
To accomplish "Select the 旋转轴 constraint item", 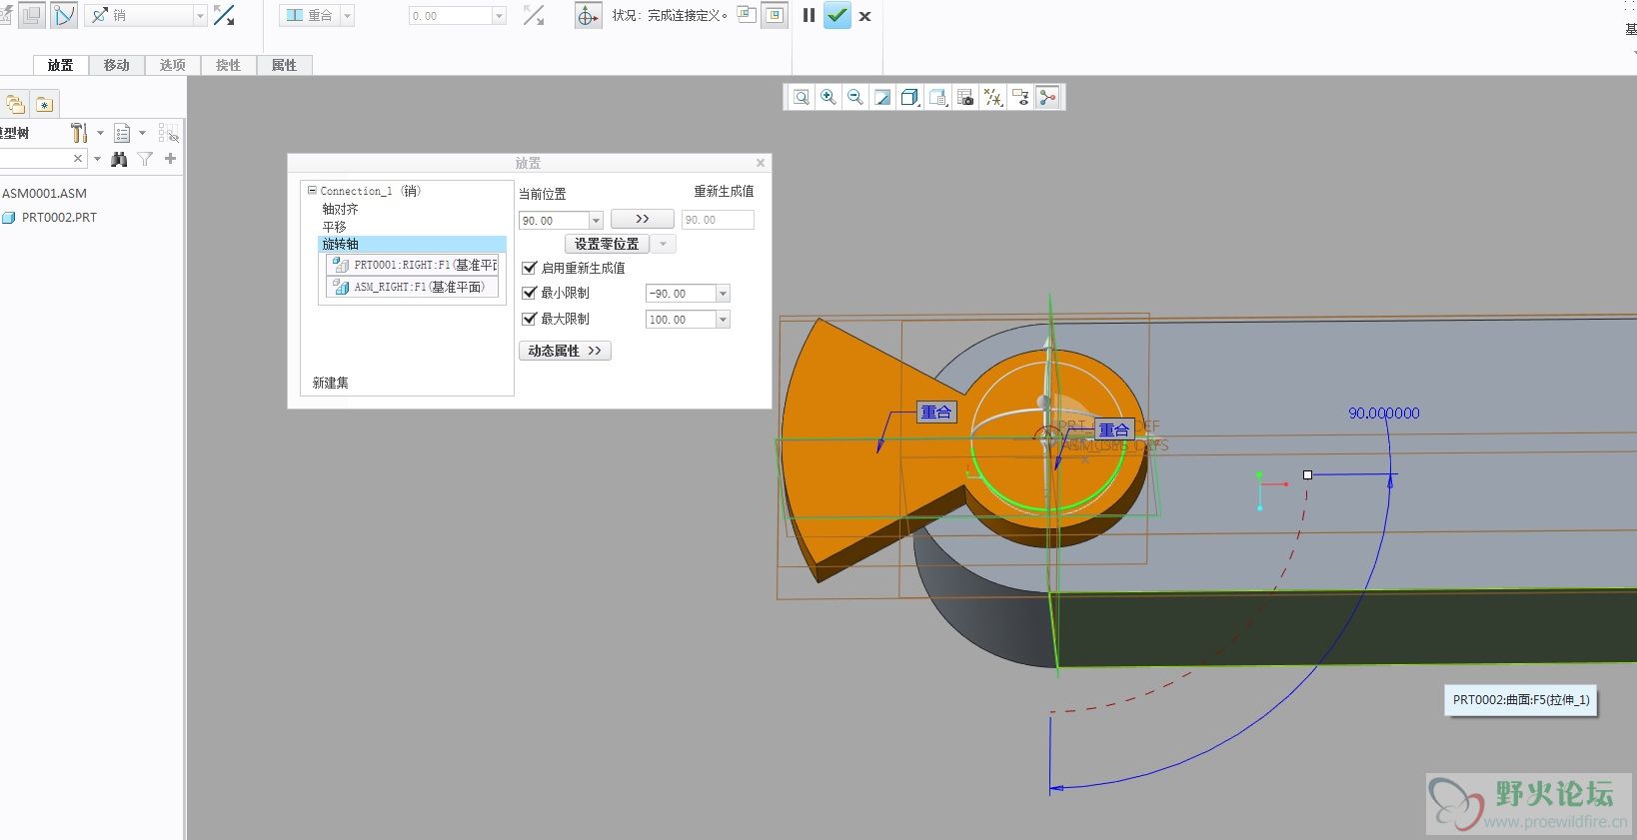I will point(413,244).
